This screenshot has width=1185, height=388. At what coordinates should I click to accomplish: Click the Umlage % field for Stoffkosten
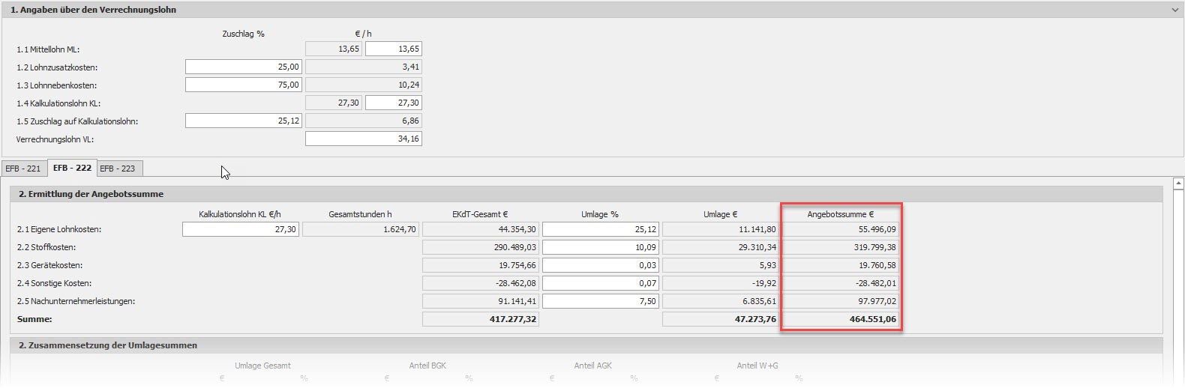(x=600, y=247)
